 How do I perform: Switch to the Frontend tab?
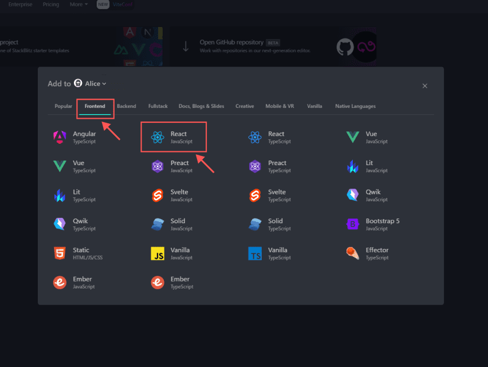point(95,106)
